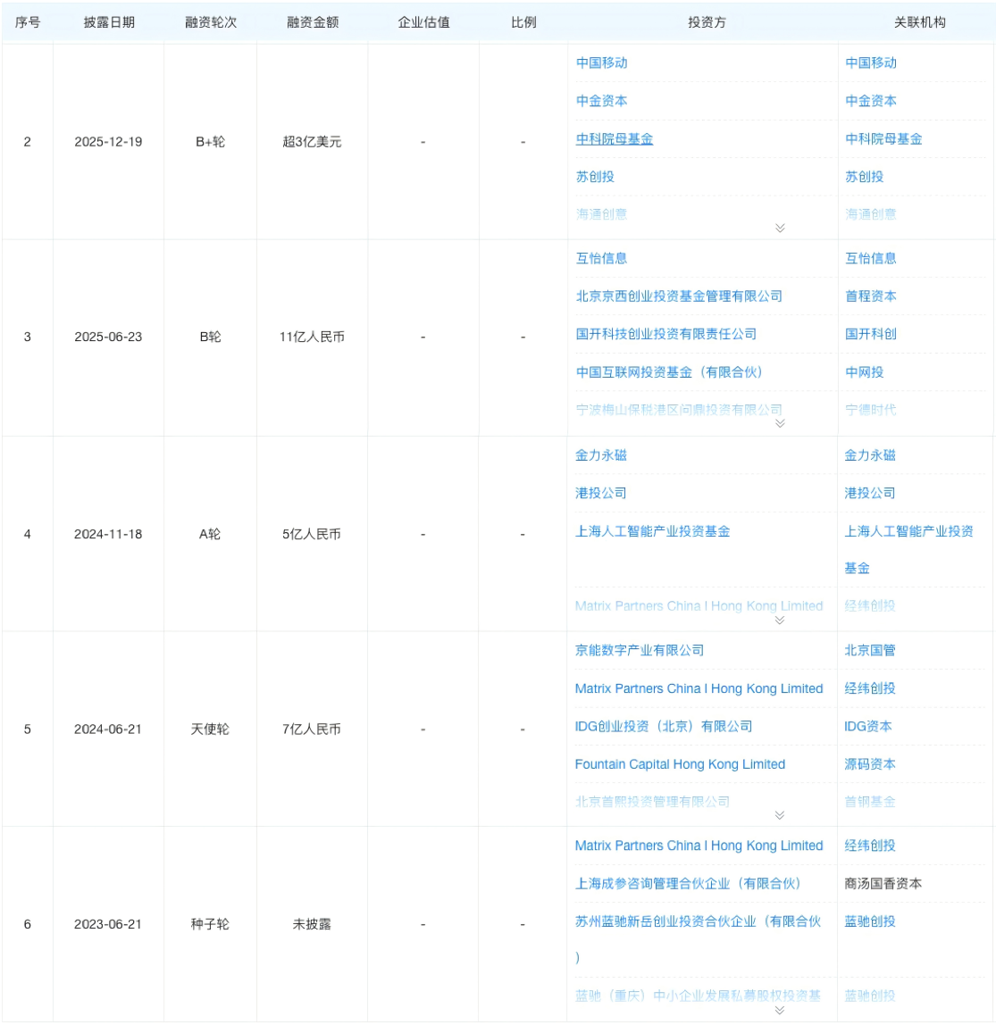Open 金力永磁 in the 关联机构 column

coord(870,455)
